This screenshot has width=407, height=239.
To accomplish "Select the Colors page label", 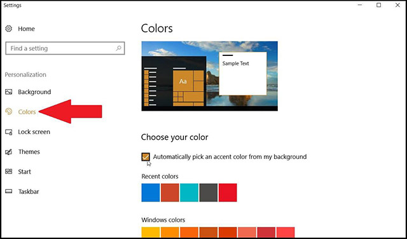I will click(x=27, y=112).
